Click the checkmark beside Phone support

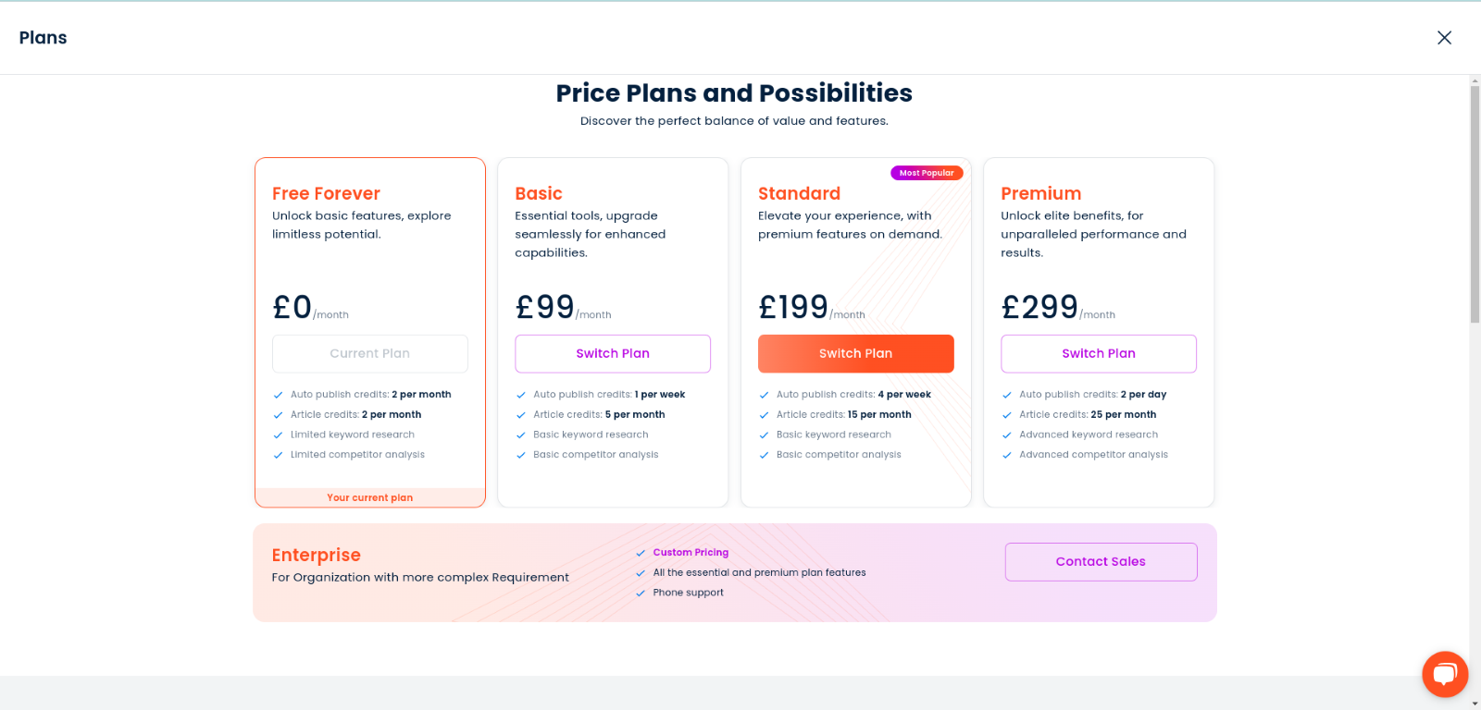[x=641, y=593]
